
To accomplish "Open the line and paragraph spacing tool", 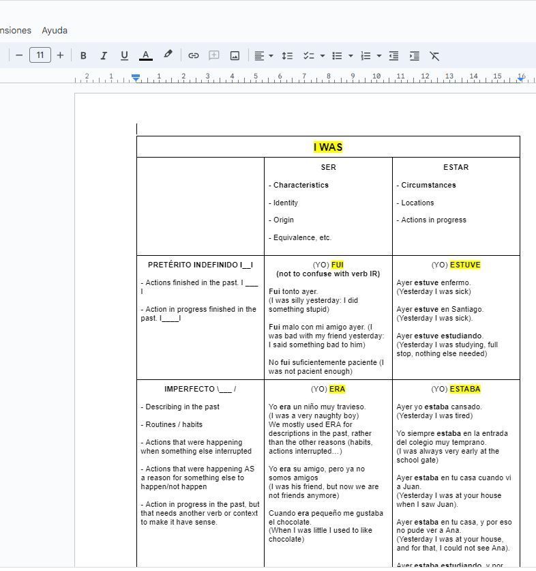I will pyautogui.click(x=287, y=55).
